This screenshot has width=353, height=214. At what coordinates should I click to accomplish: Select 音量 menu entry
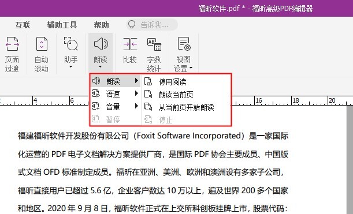tap(116, 106)
